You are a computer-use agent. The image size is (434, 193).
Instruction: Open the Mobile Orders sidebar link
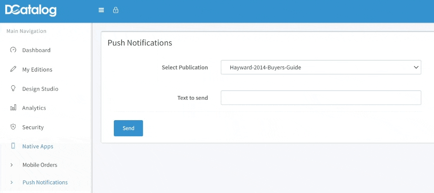click(x=40, y=165)
